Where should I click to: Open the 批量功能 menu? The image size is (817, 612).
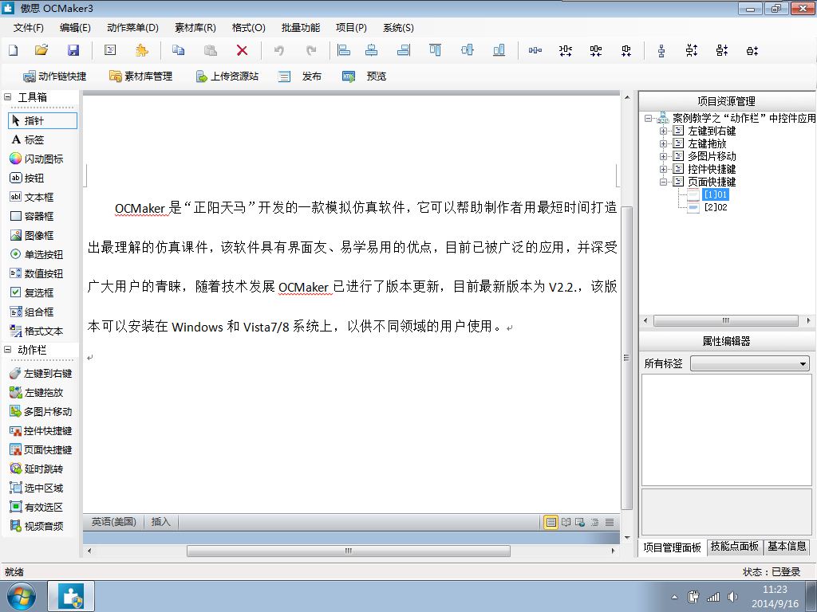[x=301, y=28]
